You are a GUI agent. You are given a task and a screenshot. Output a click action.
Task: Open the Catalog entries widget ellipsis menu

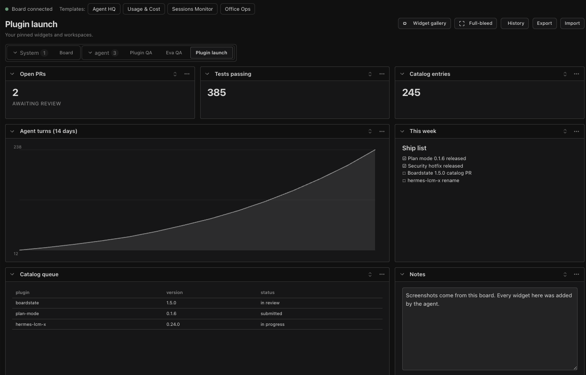coord(577,74)
